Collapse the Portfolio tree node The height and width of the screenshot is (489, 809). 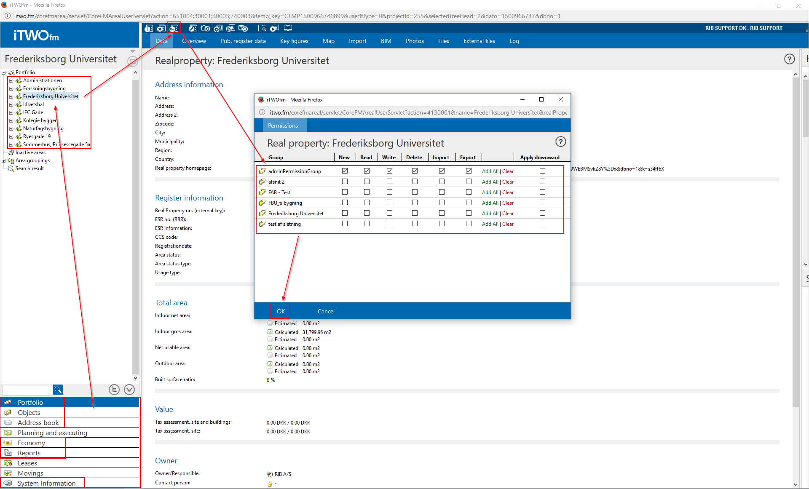pos(3,72)
